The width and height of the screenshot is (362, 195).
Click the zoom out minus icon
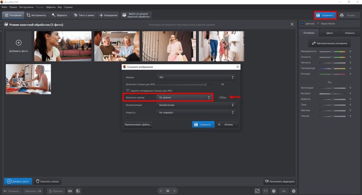click(274, 191)
